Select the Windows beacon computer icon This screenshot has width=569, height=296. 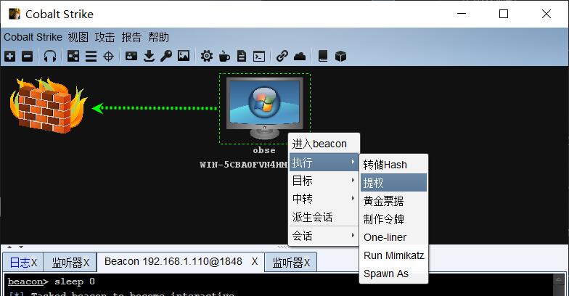[264, 107]
